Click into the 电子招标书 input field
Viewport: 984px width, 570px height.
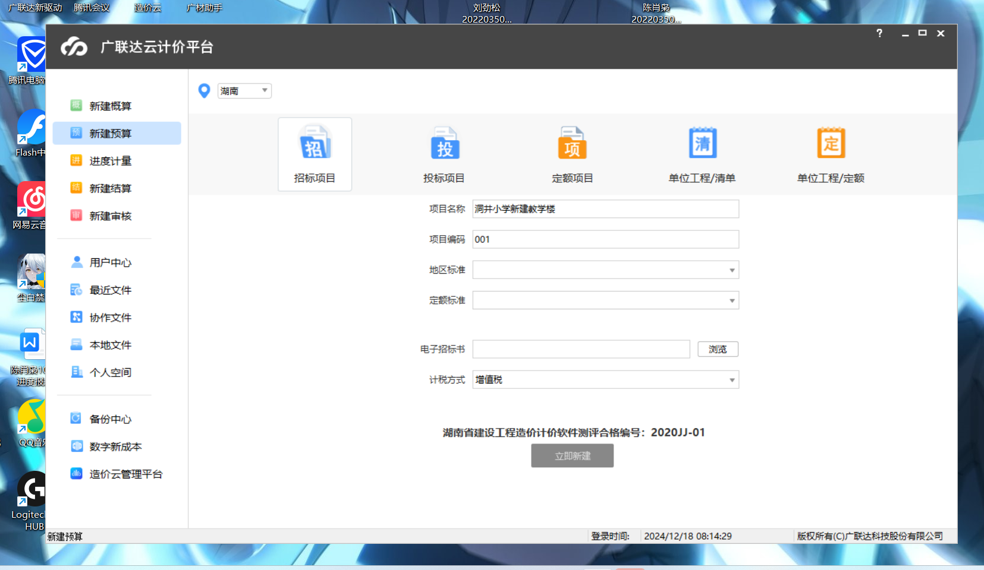(581, 349)
